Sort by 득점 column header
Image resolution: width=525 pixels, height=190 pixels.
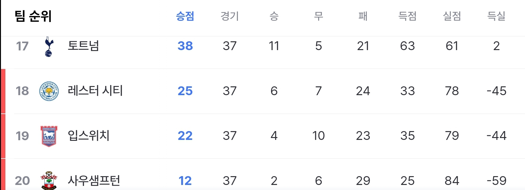tap(407, 16)
